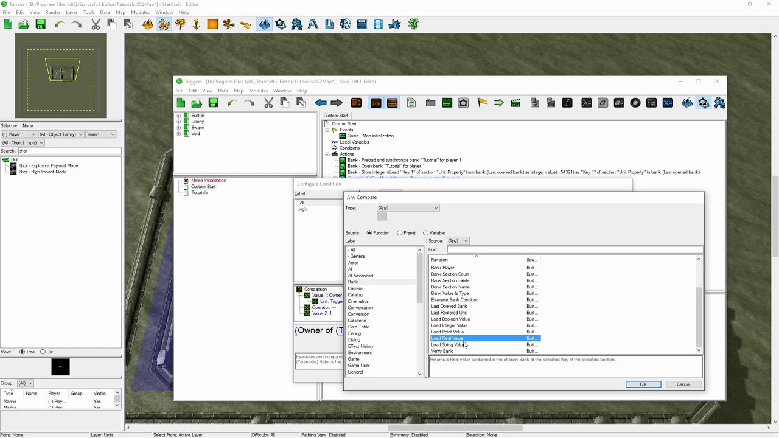Screen dimensions: 779x438
Task: Click the minimap thumbnail
Action: point(61,76)
